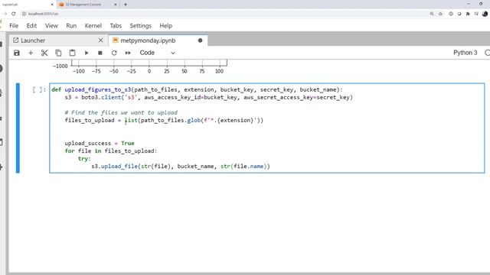Click the -1000 axis label on the plot

60,66
